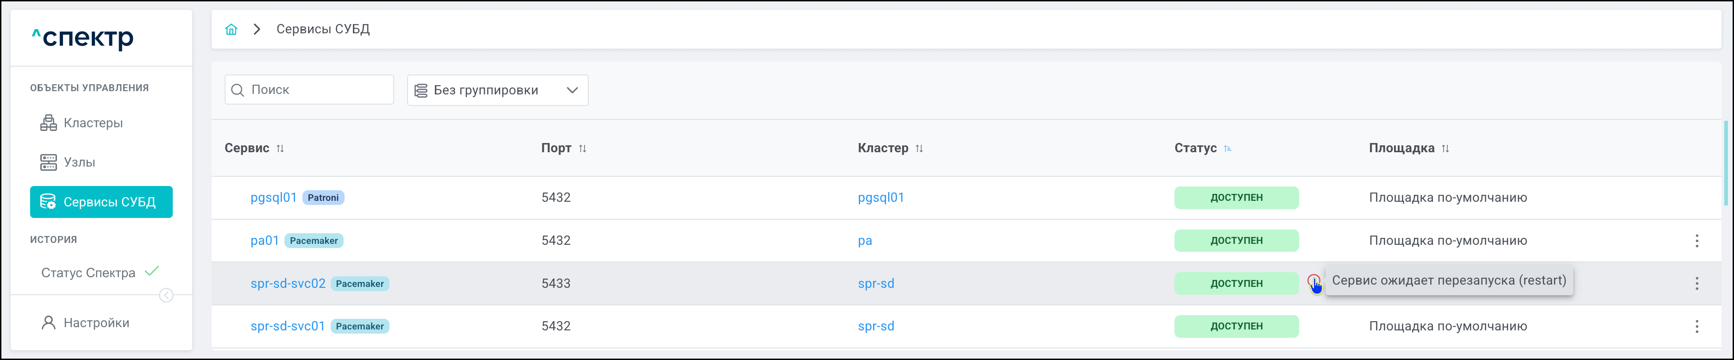Select Статус Спектра in sidebar
Screen dimensions: 1734x360
click(x=88, y=273)
